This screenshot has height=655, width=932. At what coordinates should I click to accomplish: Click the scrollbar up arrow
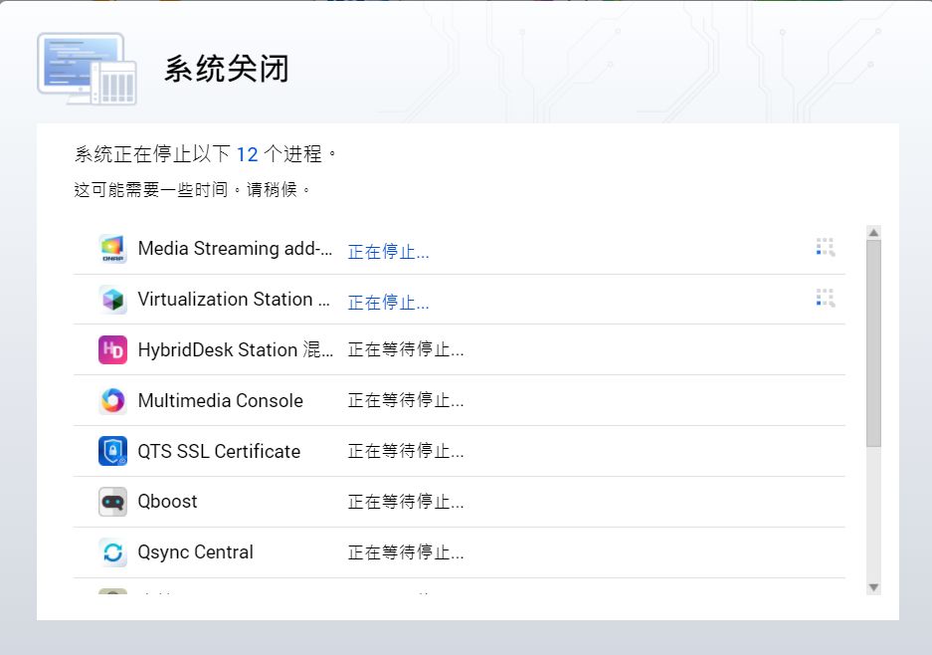pos(873,233)
